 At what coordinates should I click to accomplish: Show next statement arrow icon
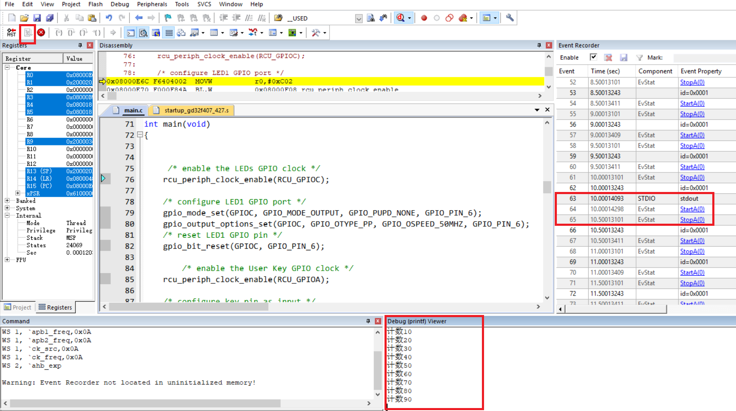[113, 33]
